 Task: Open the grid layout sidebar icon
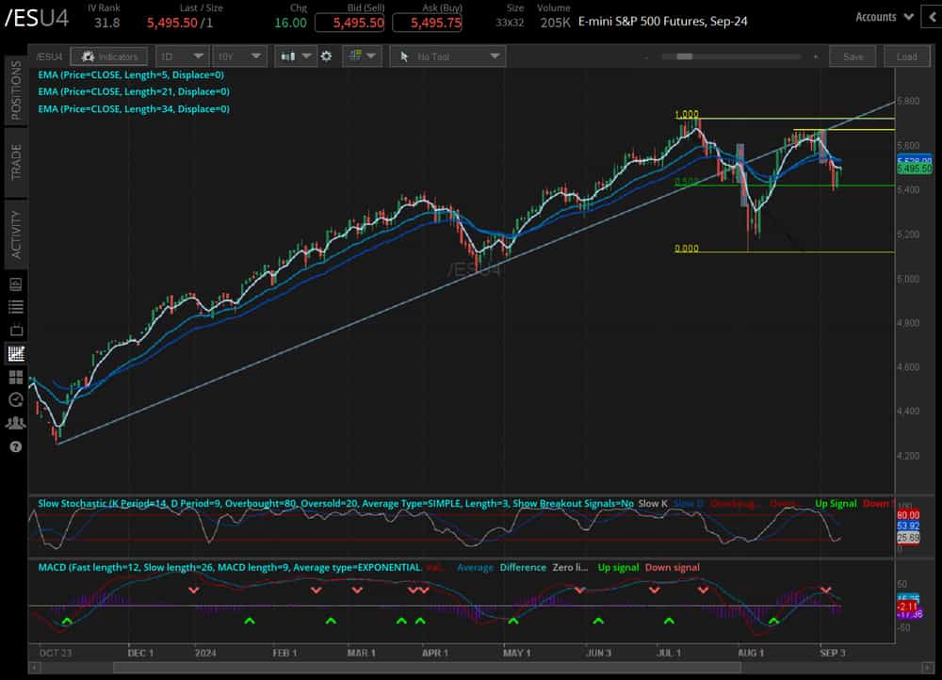click(x=16, y=378)
